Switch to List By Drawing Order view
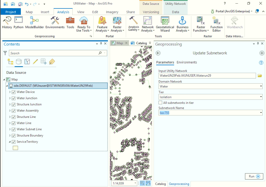This screenshot has height=187, width=266. coord(11,62)
